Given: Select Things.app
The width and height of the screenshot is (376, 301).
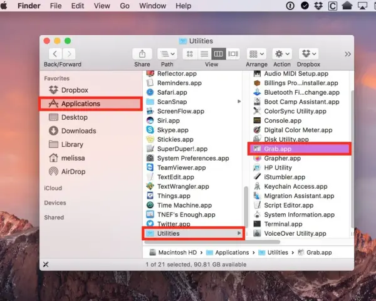Looking at the screenshot, I should pyautogui.click(x=193, y=196).
